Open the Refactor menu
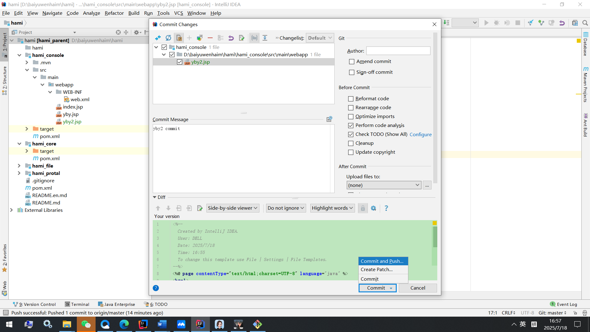Screen dimensions: 590x332 (114, 13)
